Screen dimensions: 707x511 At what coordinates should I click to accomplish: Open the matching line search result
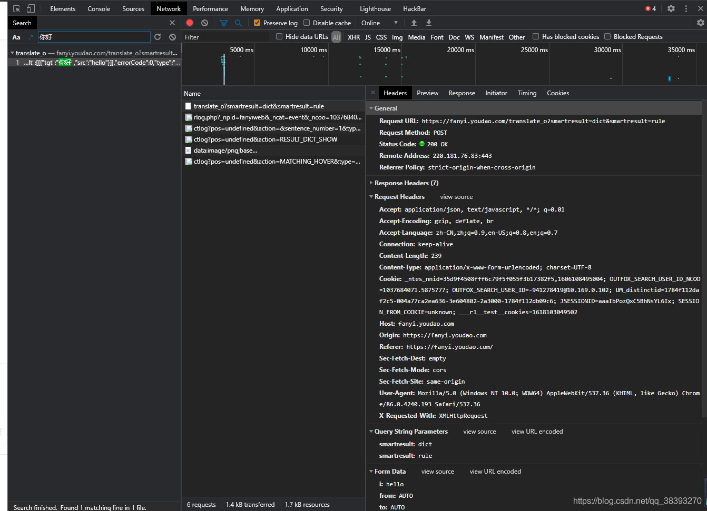[95, 62]
